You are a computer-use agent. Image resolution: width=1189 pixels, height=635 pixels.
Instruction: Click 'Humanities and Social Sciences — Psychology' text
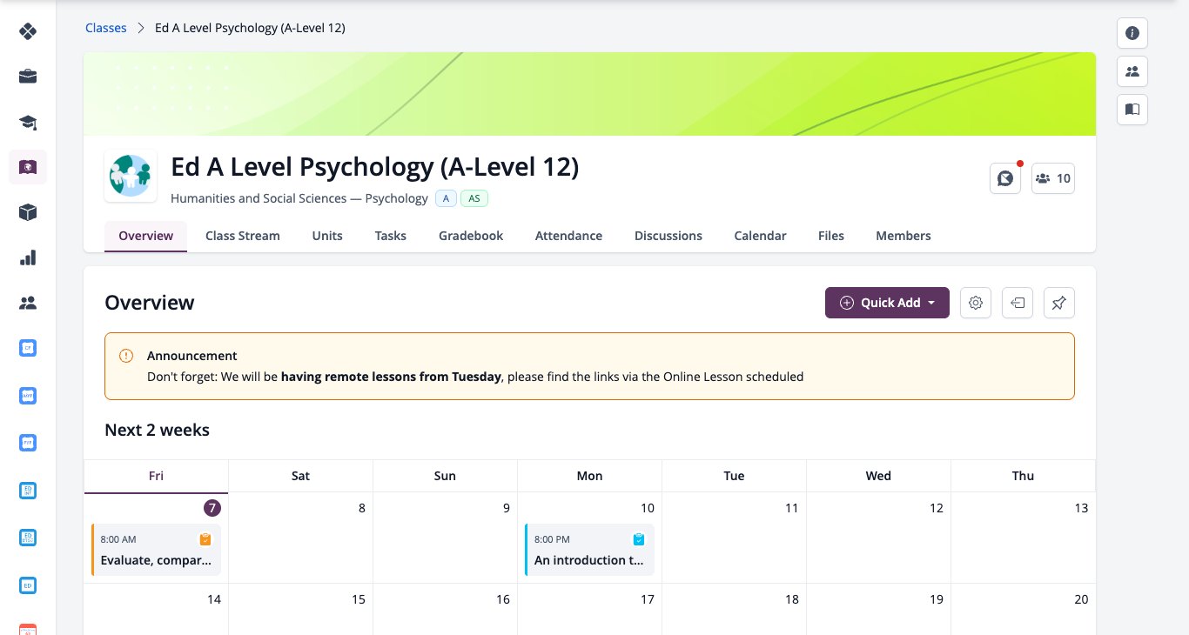click(x=299, y=198)
